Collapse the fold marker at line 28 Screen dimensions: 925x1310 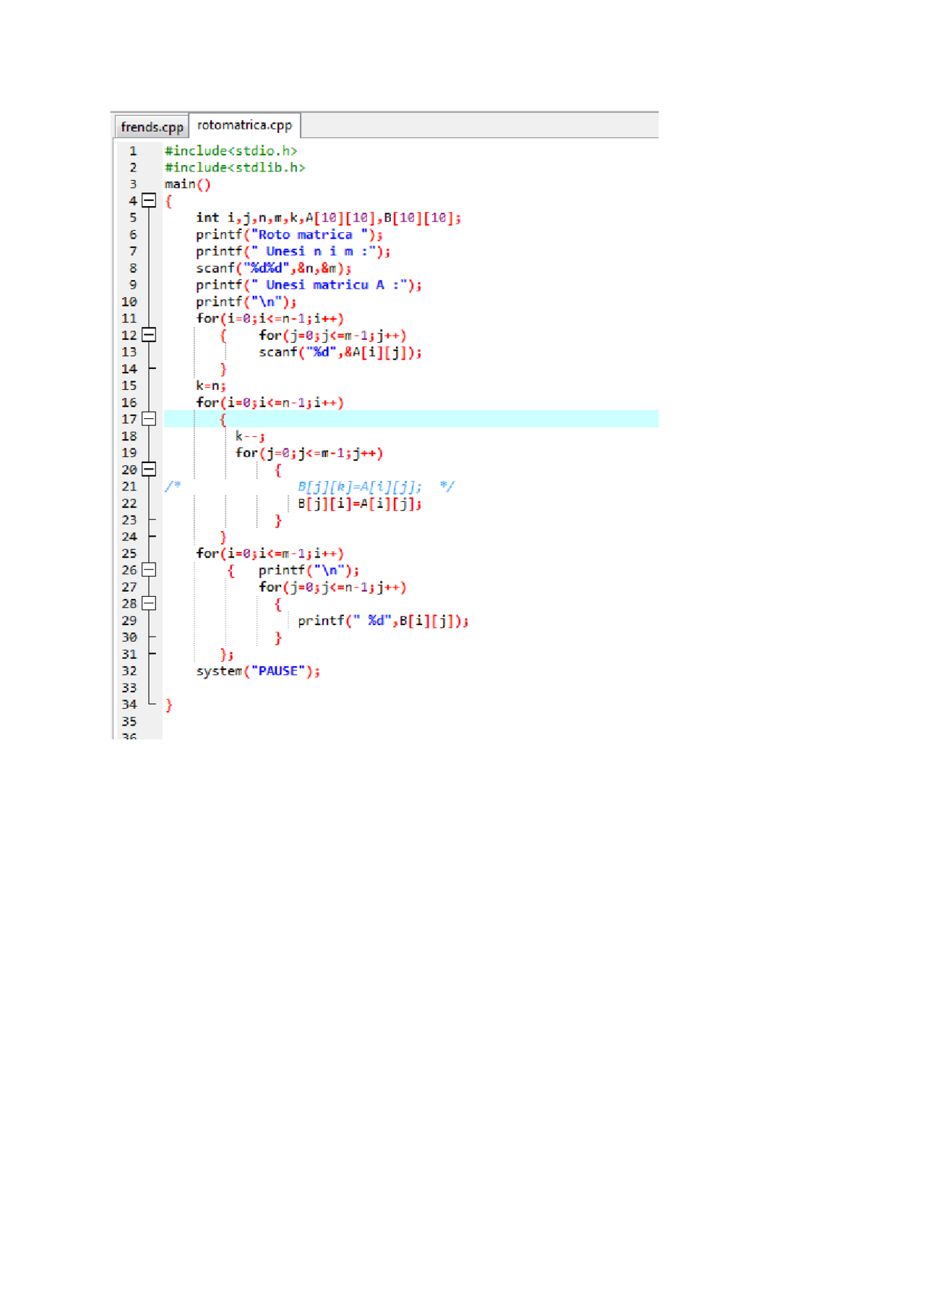[149, 603]
